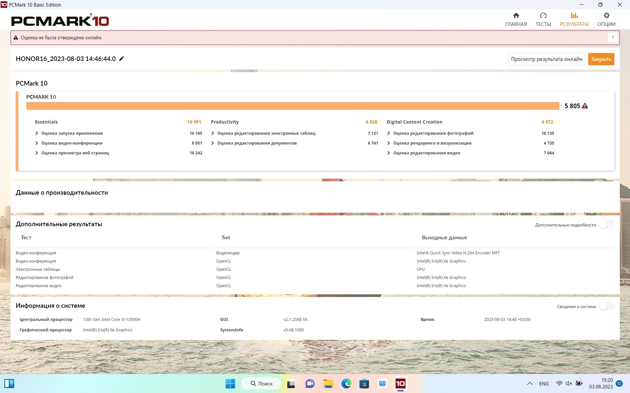The height and width of the screenshot is (393, 630).
Task: Click the Просмотр результата онлайн button
Action: [x=546, y=59]
